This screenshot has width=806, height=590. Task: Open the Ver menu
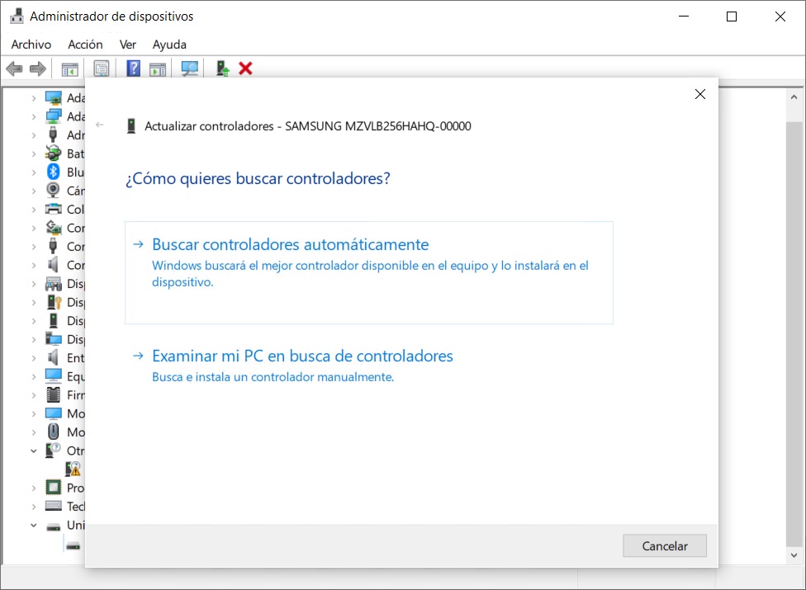tap(127, 45)
